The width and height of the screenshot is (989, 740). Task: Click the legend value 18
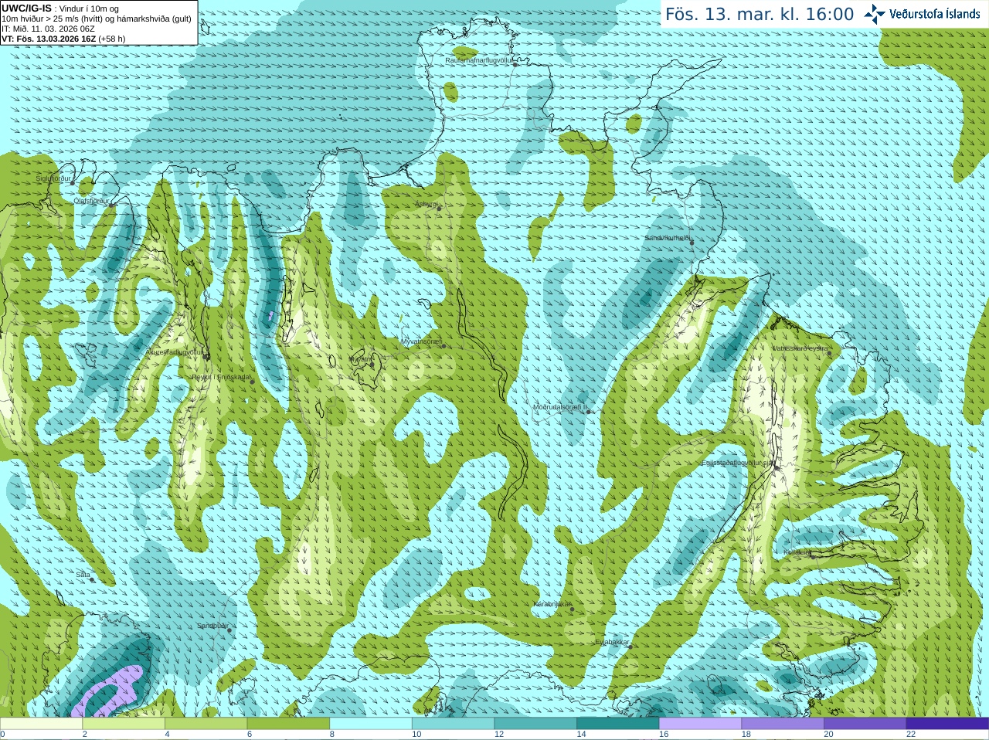click(x=746, y=735)
